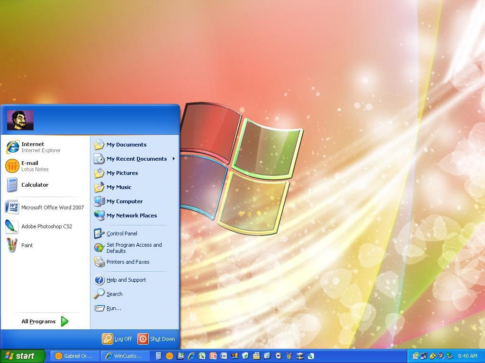Open Windows Media Player from Quick Launch
Image resolution: width=485 pixels, height=363 pixels.
278,356
